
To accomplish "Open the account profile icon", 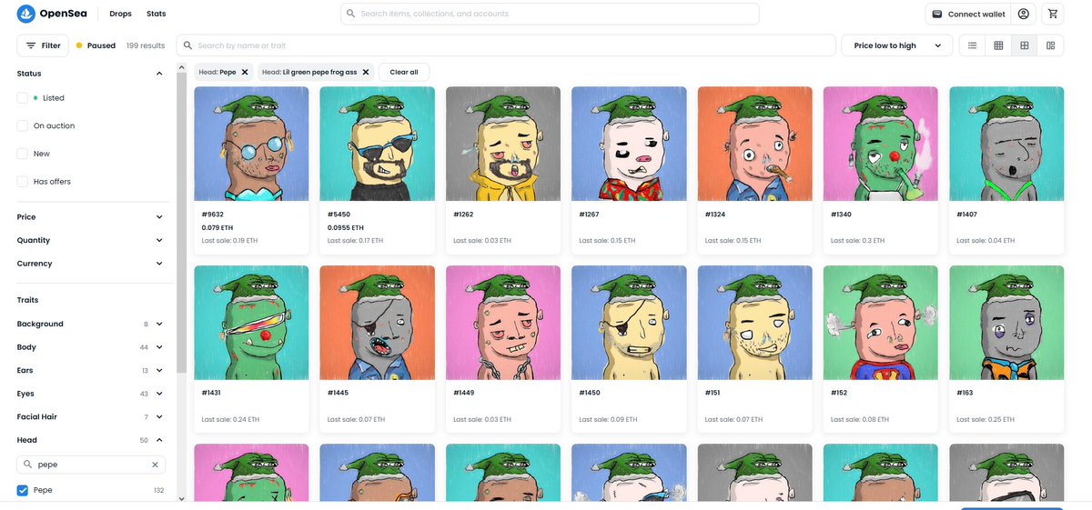I will (1024, 14).
